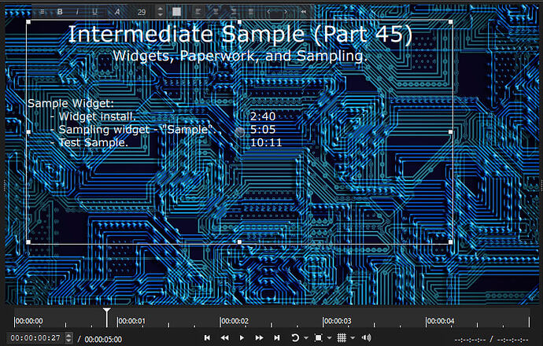543x346 pixels.
Task: Seek to 00:00:00 on the ruler
Action: pyautogui.click(x=29, y=321)
